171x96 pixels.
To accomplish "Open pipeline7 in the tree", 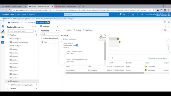I will 15,71.
